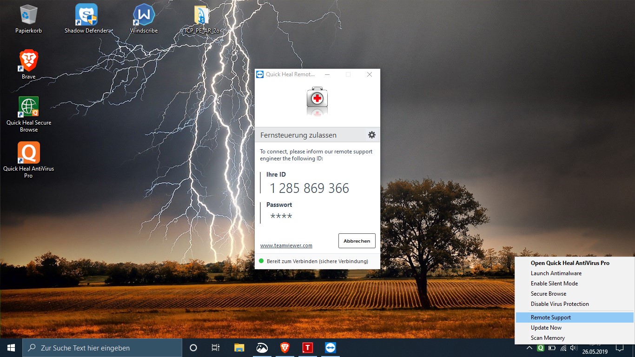The width and height of the screenshot is (635, 357).
Task: Select the Quick Heal AntiVirus Pro desktop shortcut
Action: pos(28,160)
